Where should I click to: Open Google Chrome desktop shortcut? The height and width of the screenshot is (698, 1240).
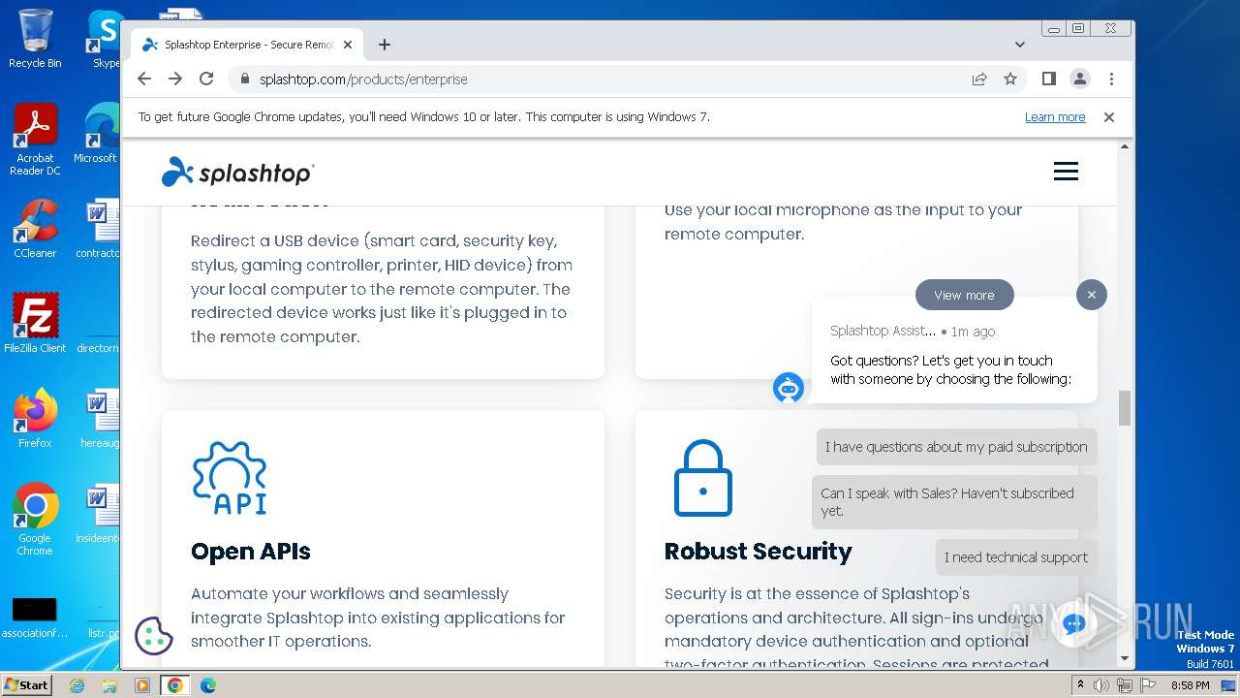(35, 520)
